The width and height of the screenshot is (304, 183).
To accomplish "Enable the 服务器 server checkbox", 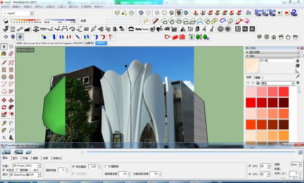I will pyautogui.click(x=18, y=170).
